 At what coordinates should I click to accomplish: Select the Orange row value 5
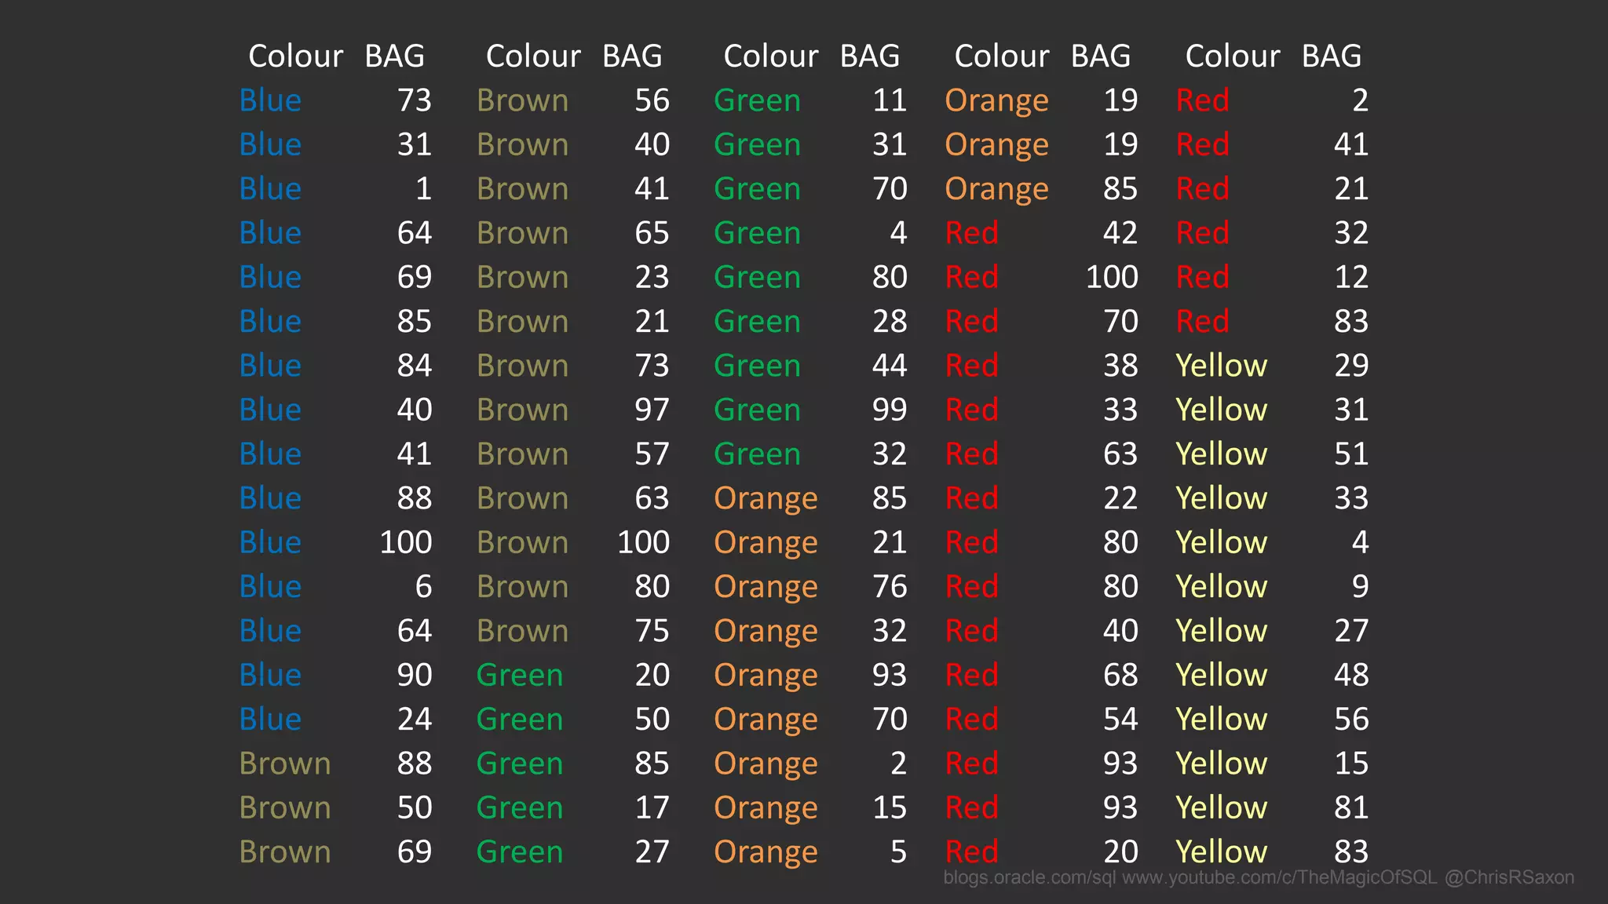click(x=899, y=852)
